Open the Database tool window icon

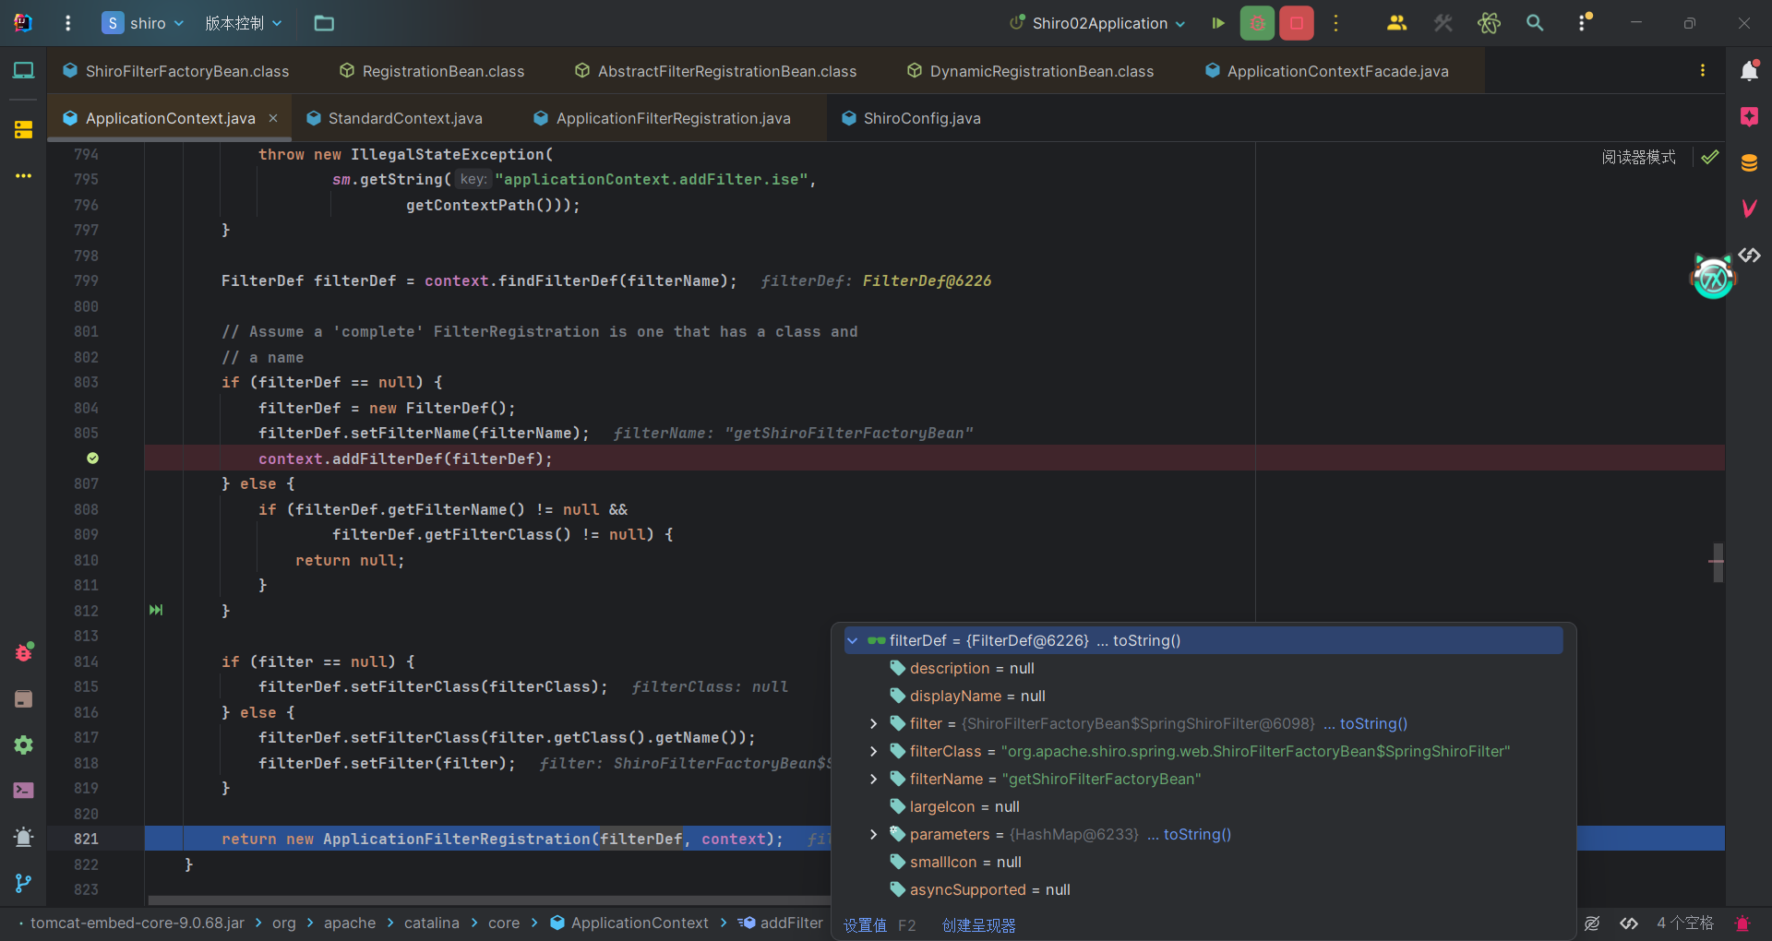click(1749, 163)
